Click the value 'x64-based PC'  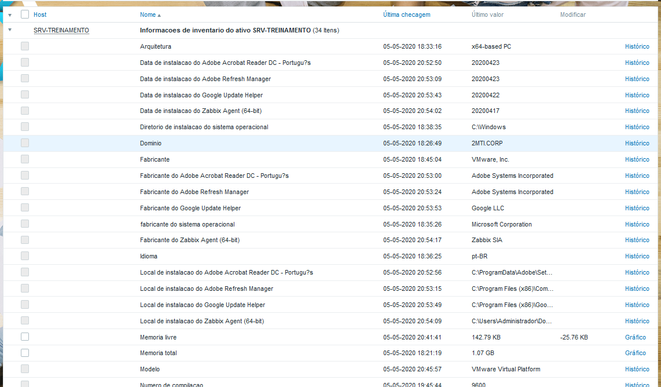point(491,46)
